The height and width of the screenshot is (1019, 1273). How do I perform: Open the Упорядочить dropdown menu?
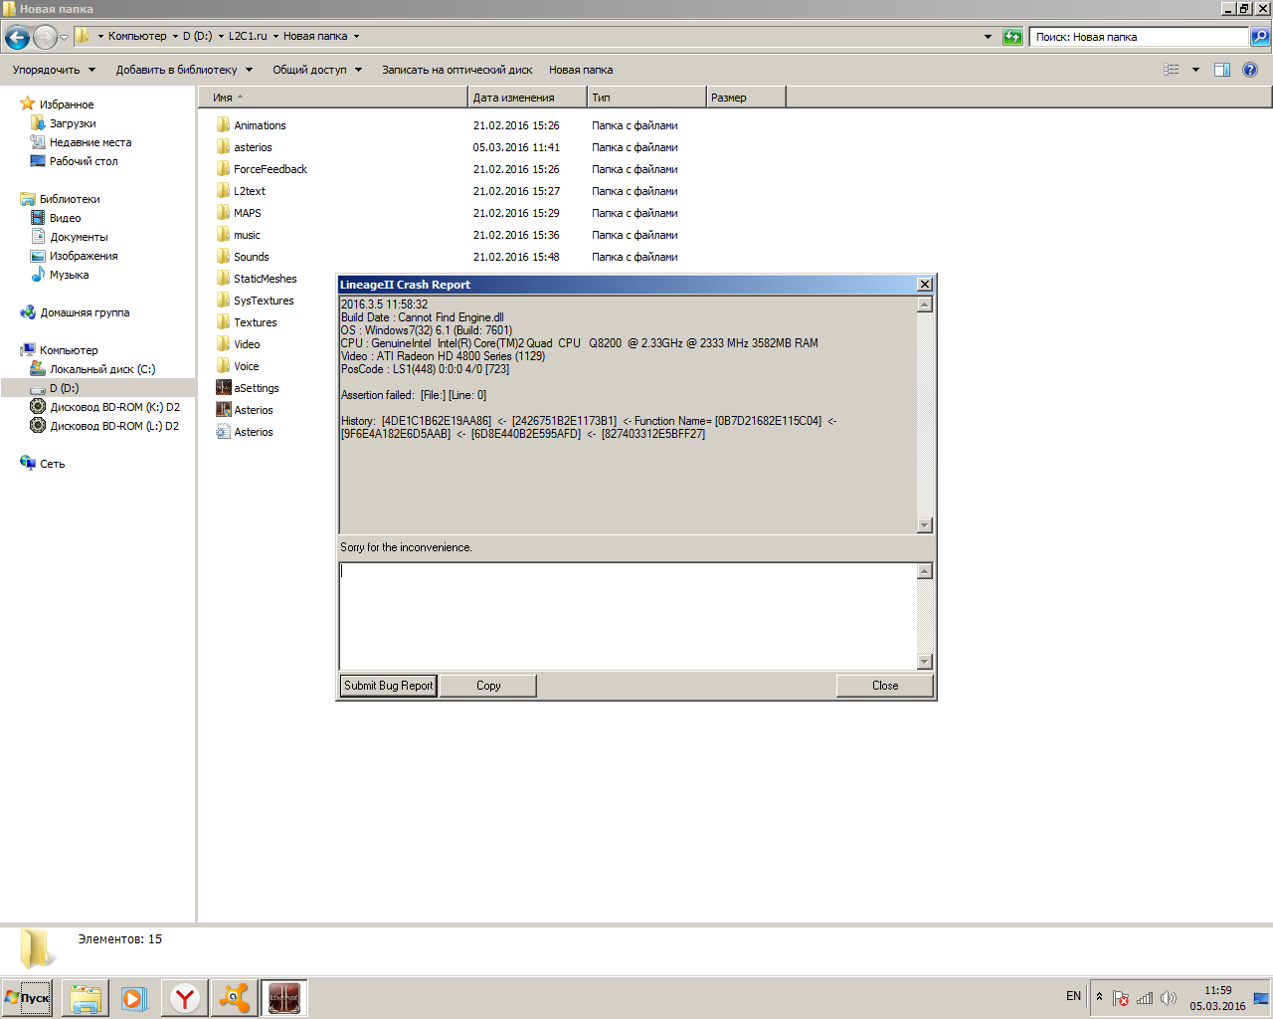click(x=54, y=70)
